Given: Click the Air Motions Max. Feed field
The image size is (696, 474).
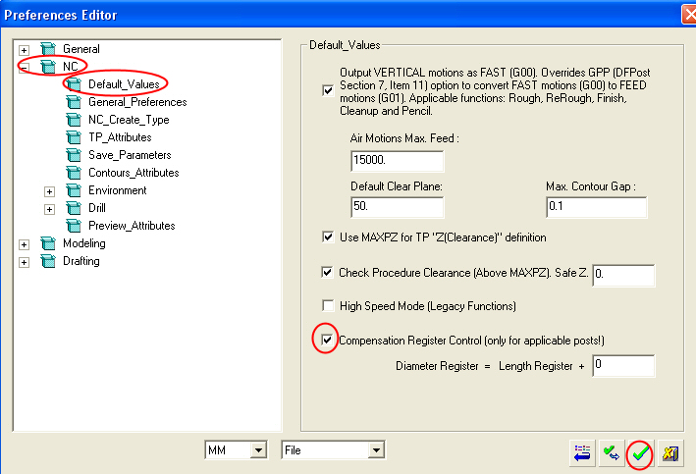Looking at the screenshot, I should (x=397, y=161).
